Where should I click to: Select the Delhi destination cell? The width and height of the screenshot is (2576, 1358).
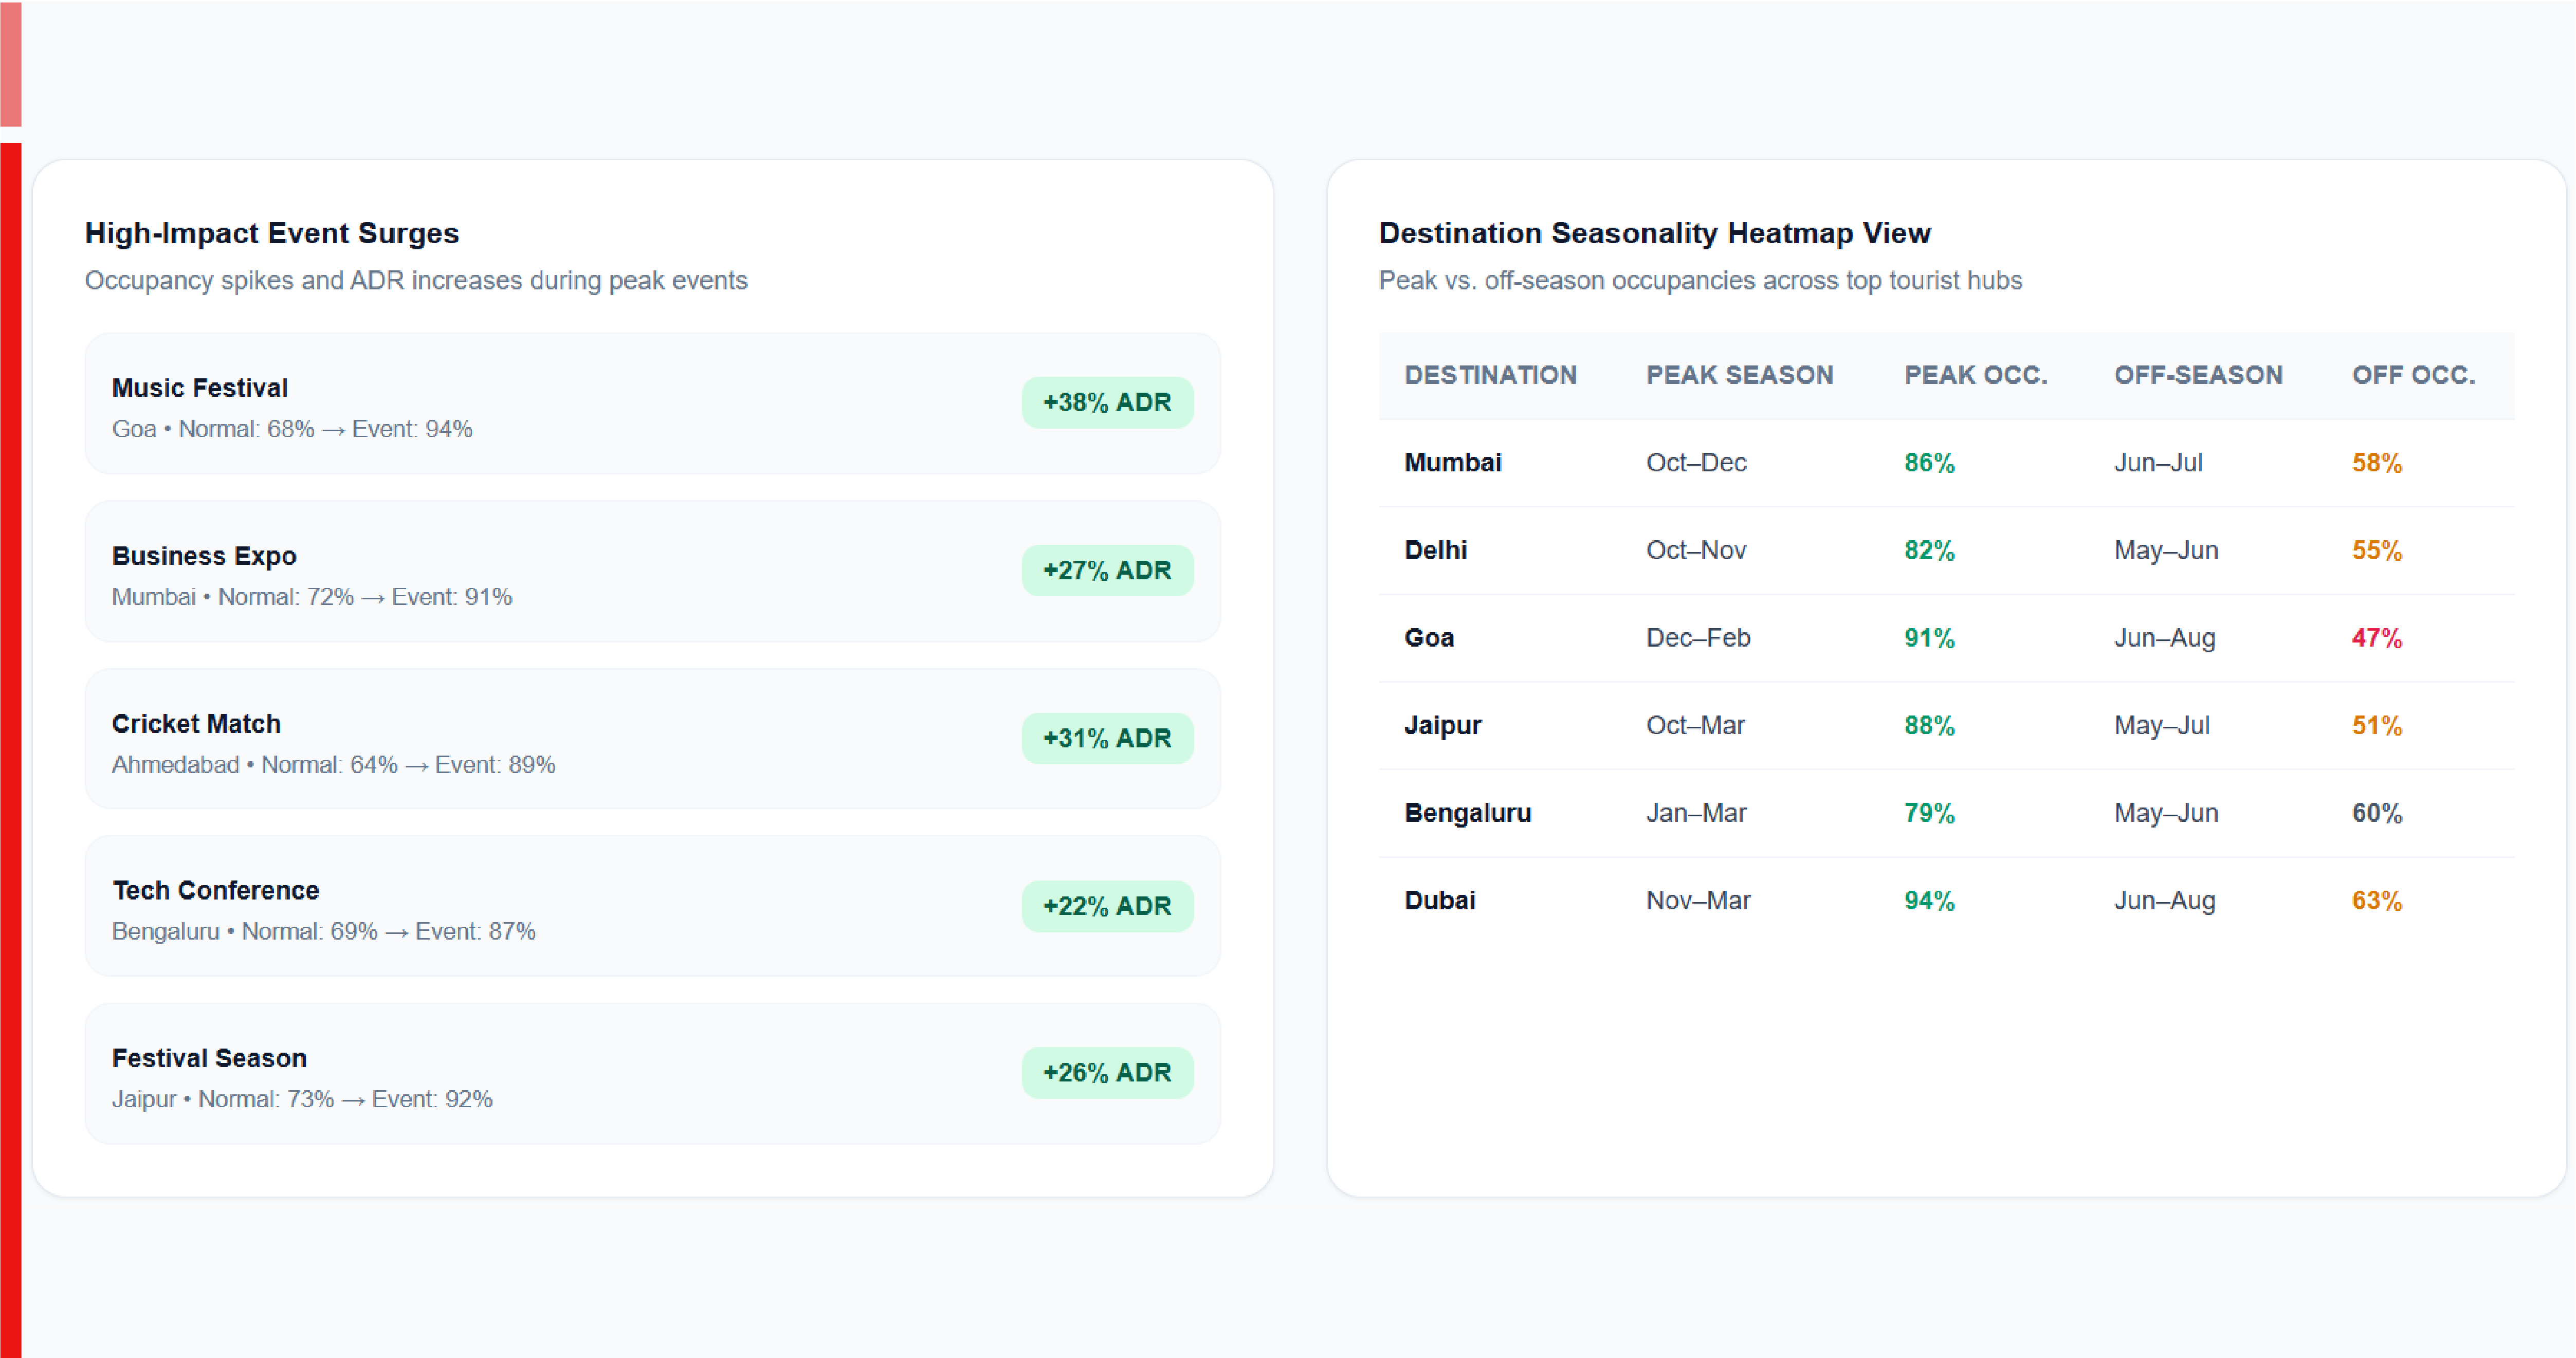(x=1435, y=551)
